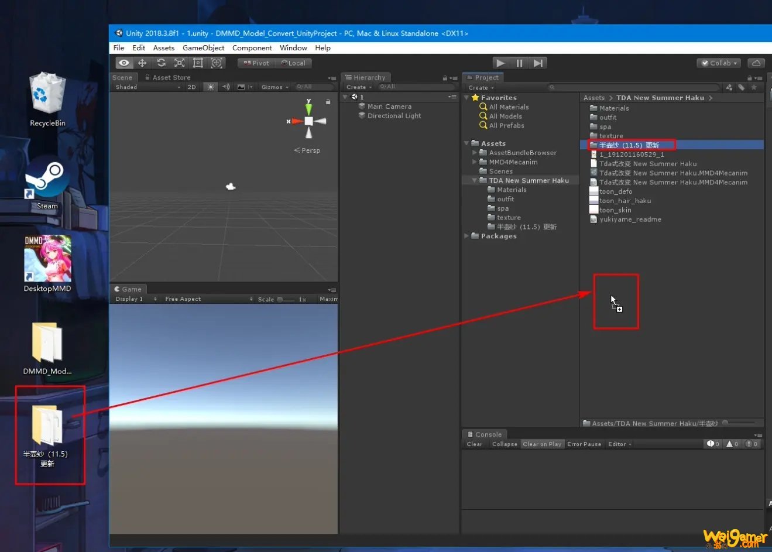The image size is (772, 552).
Task: Toggle Collapse in Console
Action: click(505, 444)
